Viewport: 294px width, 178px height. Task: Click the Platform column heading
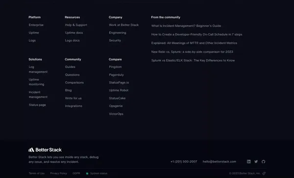[34, 17]
